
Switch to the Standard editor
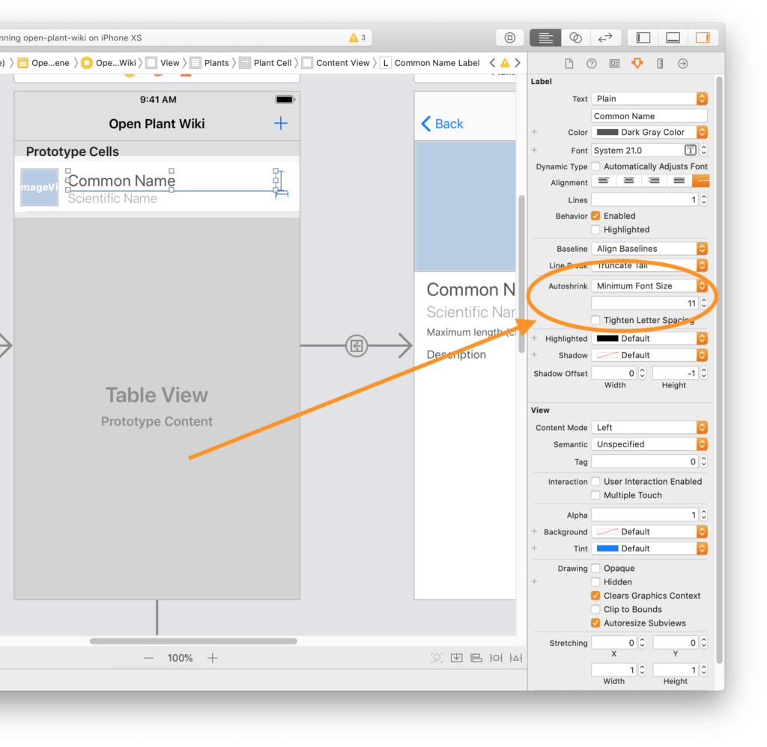(x=545, y=37)
